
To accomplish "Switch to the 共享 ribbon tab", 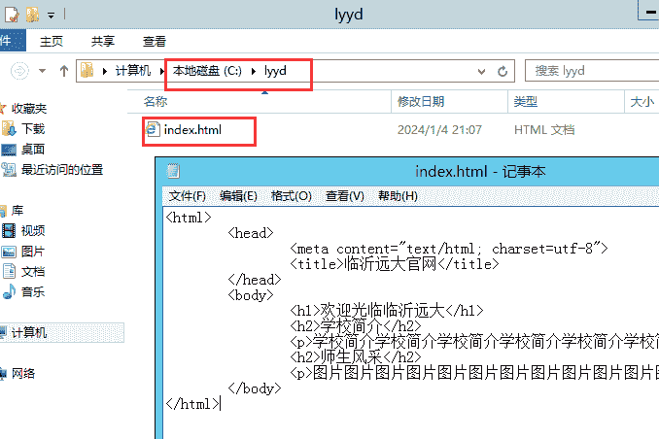I will [102, 41].
